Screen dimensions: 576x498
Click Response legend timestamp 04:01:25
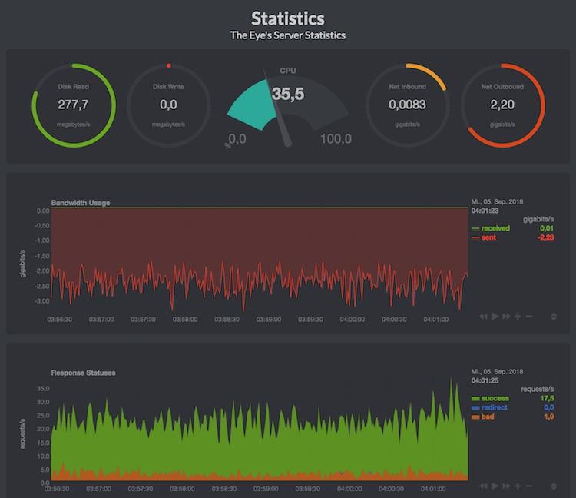tap(485, 380)
